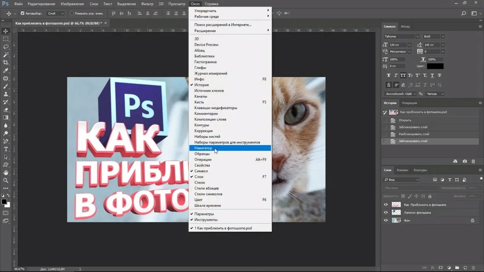Hide the Как Приблизить в фотошопе layer
Screen dimensions: 484x272
pyautogui.click(x=386, y=204)
